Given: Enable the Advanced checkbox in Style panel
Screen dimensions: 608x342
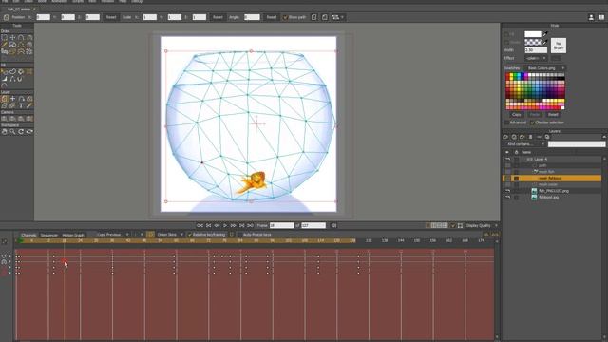Looking at the screenshot, I should coord(506,123).
